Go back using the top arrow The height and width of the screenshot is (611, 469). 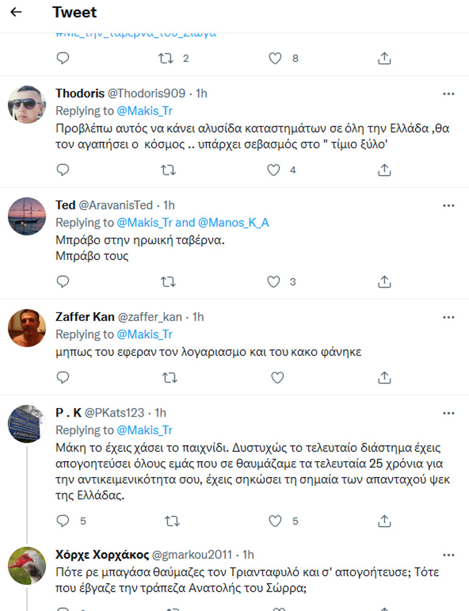point(16,12)
